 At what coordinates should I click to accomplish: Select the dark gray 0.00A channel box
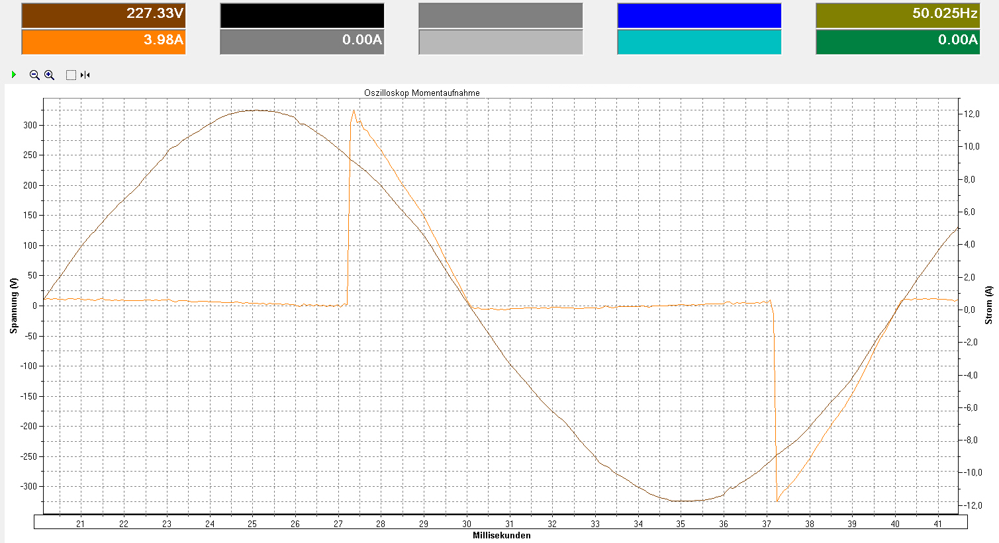(x=302, y=42)
